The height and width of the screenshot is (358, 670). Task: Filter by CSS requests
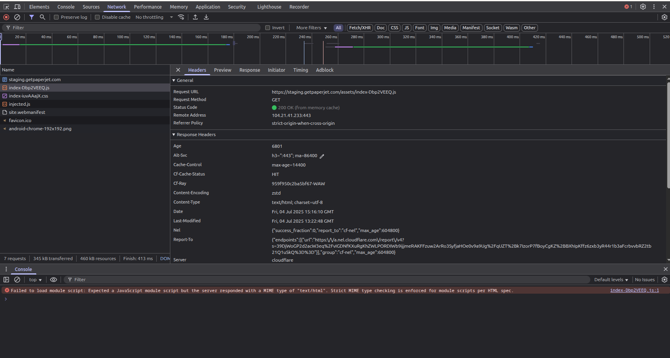(395, 28)
